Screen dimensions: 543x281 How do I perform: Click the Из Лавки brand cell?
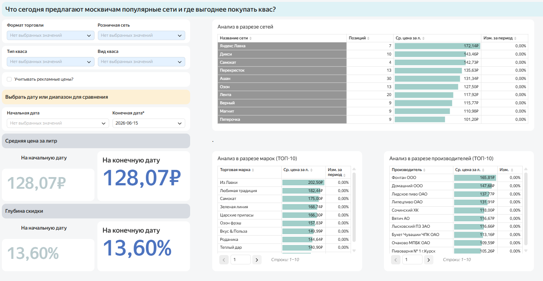pos(249,182)
